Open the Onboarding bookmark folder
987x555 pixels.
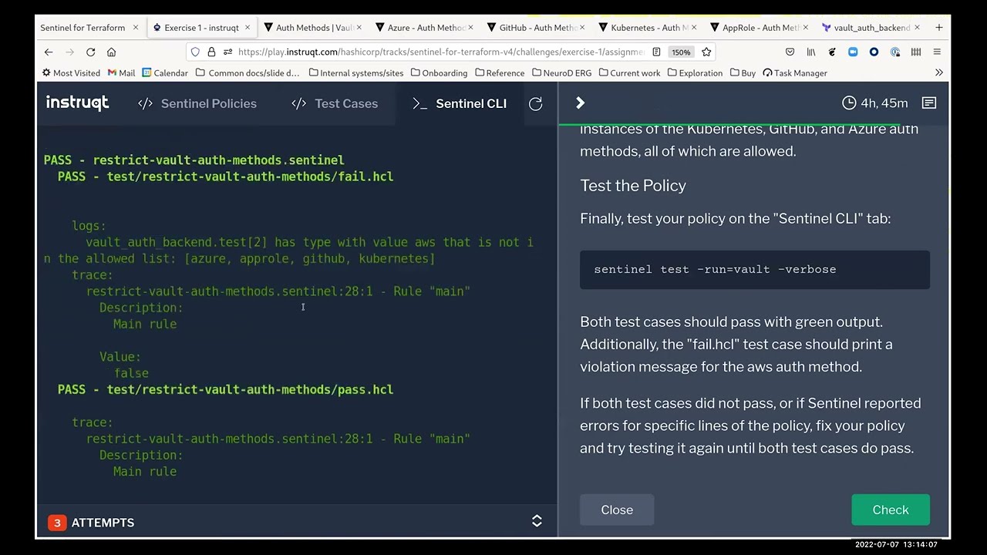pos(439,72)
